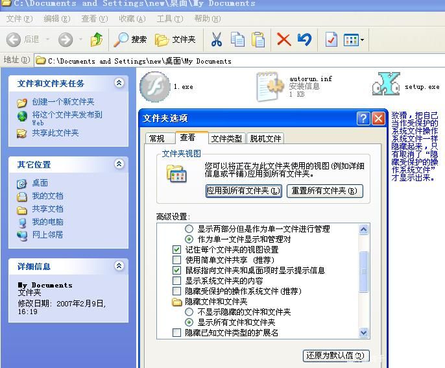Screen dimensions: 445x368
Task: Click the share folder task icon
Action: click(x=22, y=134)
